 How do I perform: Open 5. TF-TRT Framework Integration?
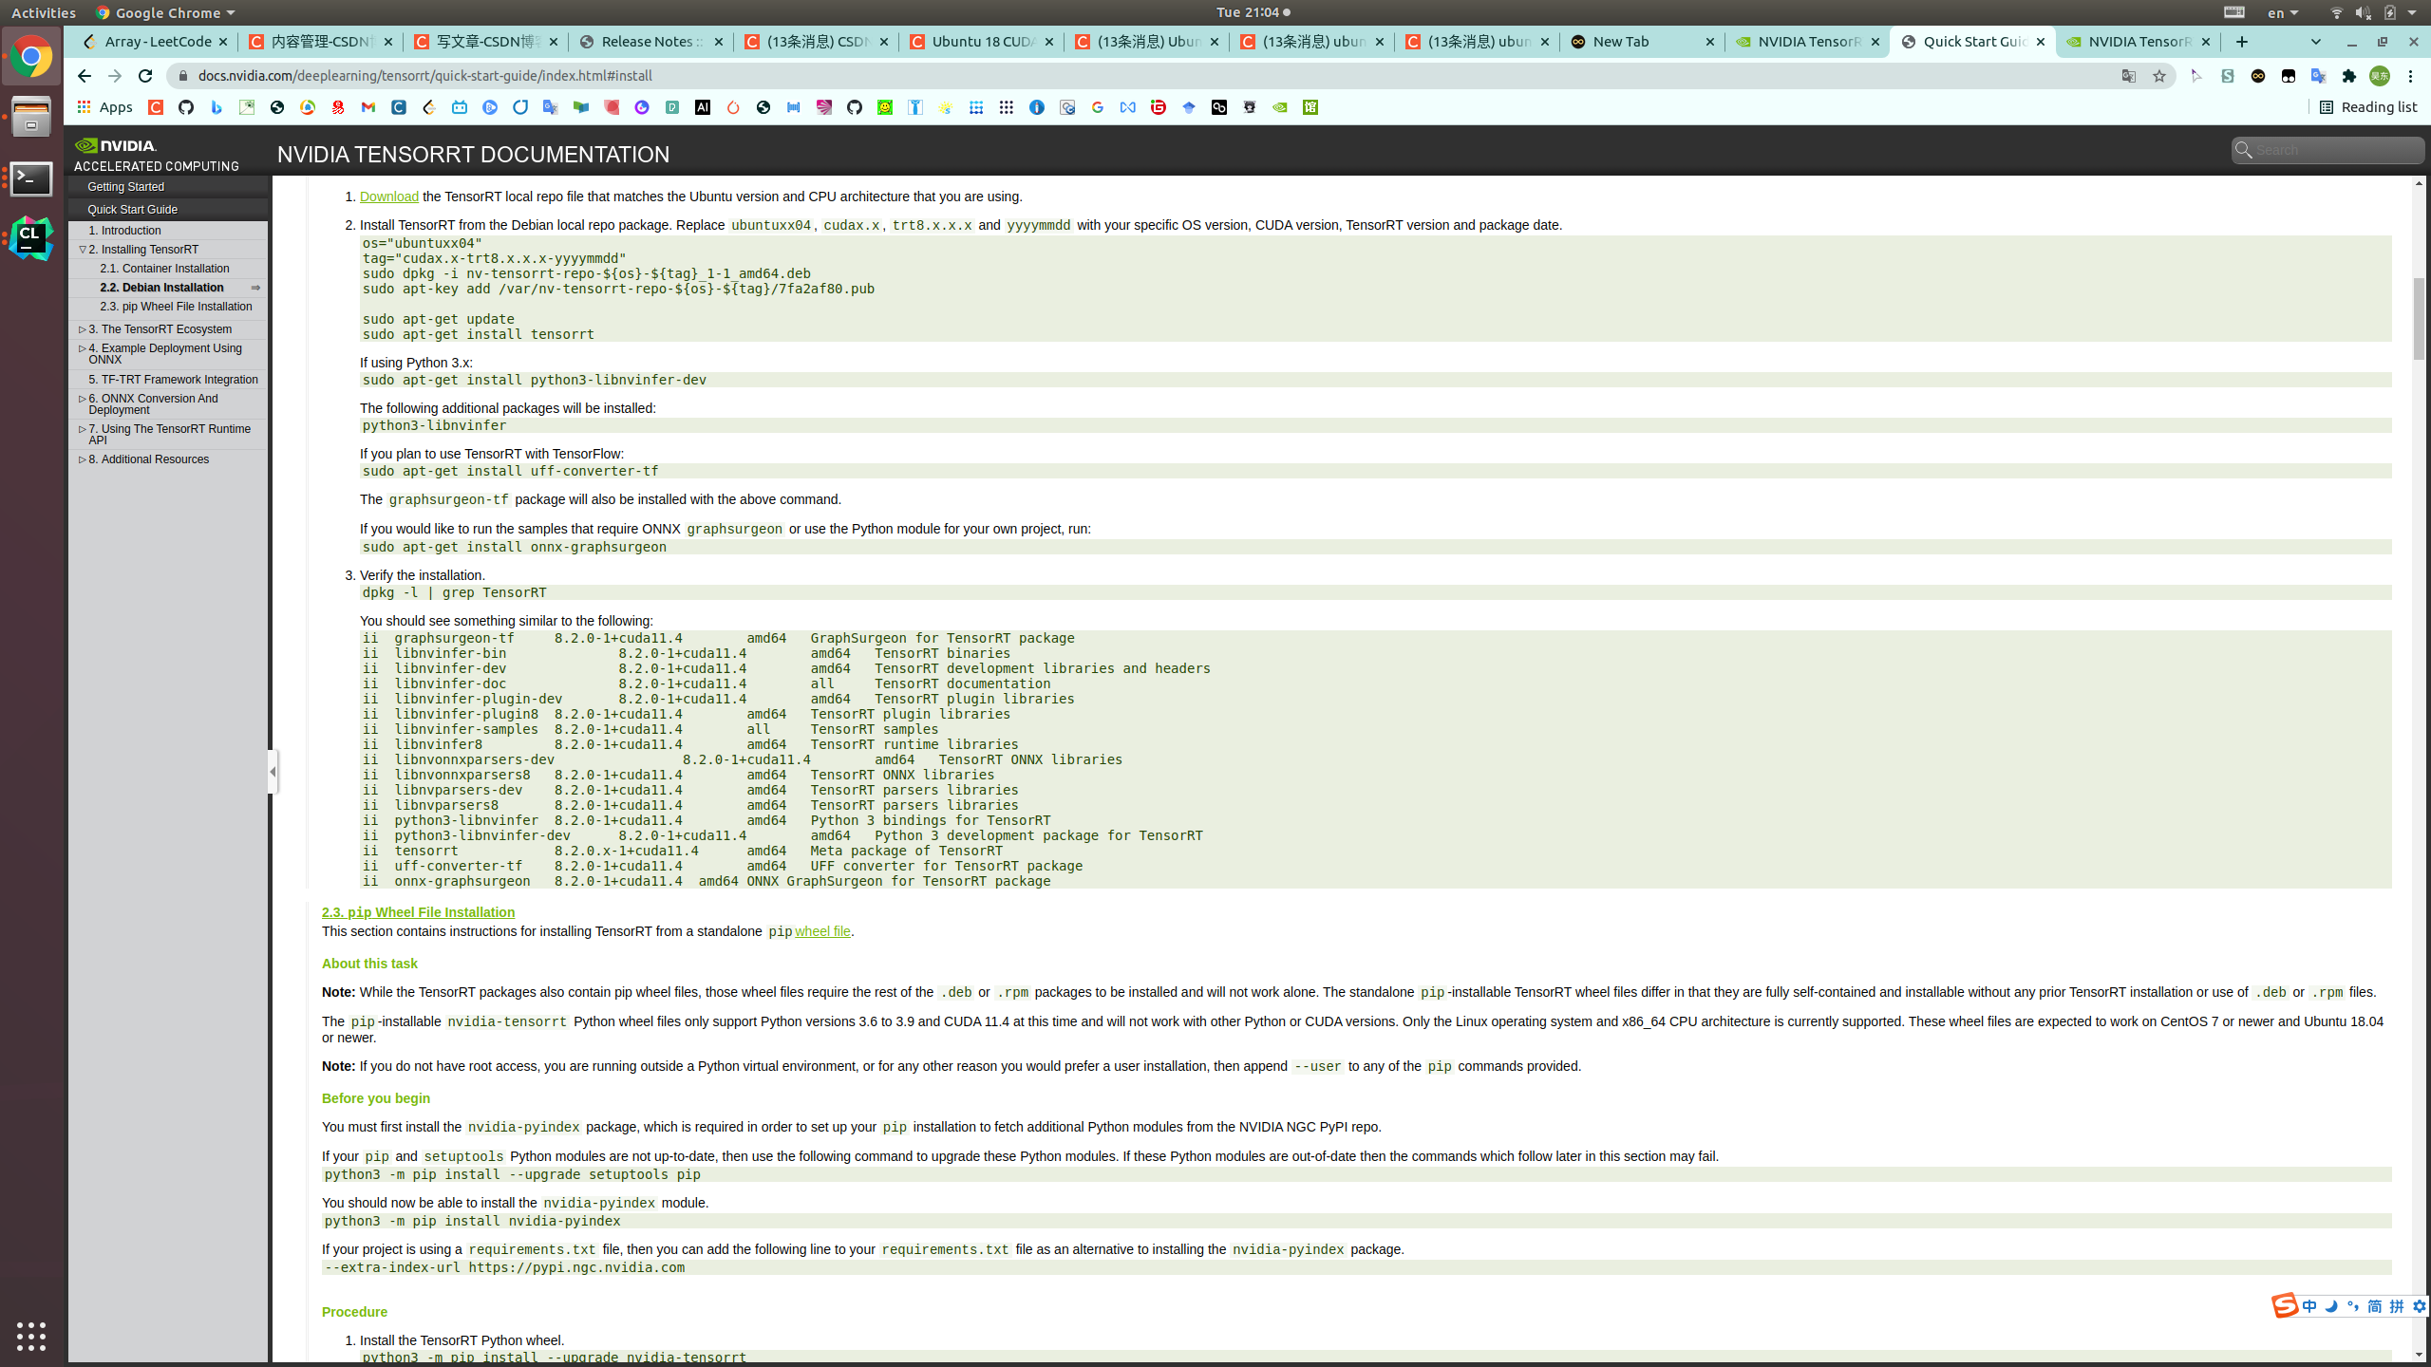[x=173, y=380]
